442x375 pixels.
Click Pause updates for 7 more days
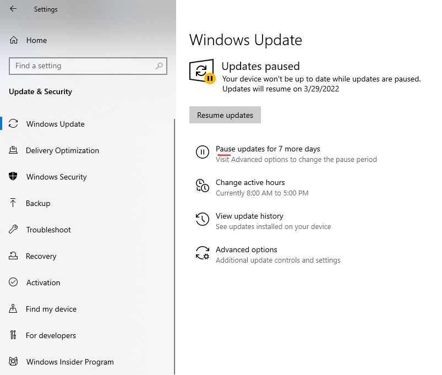[x=268, y=149]
